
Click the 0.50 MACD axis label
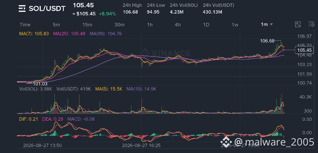(x=307, y=119)
